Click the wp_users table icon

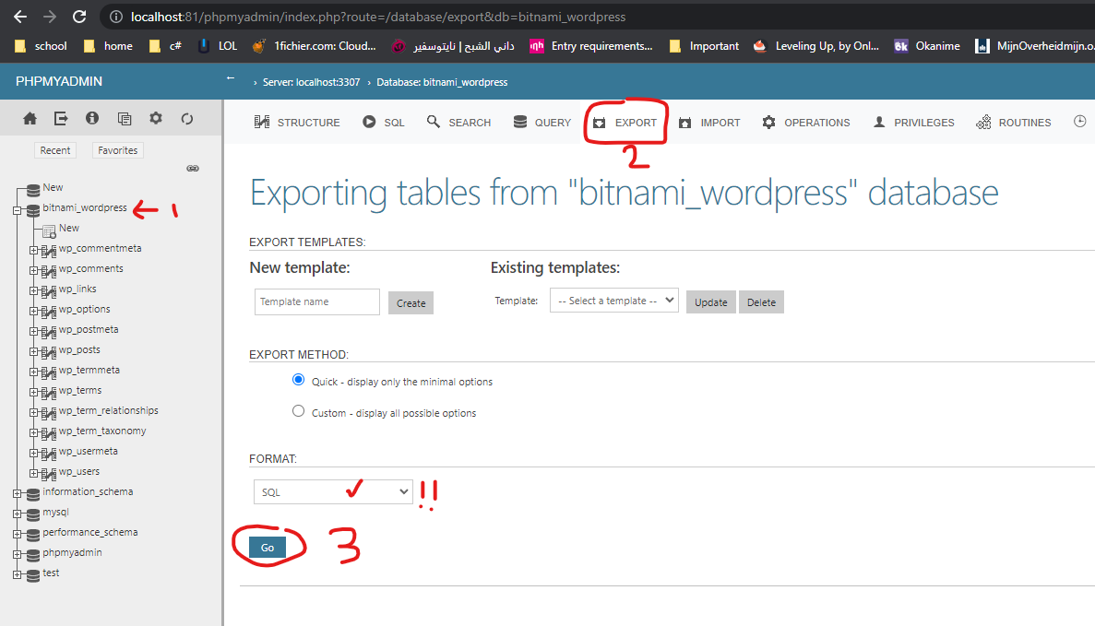[x=48, y=474]
